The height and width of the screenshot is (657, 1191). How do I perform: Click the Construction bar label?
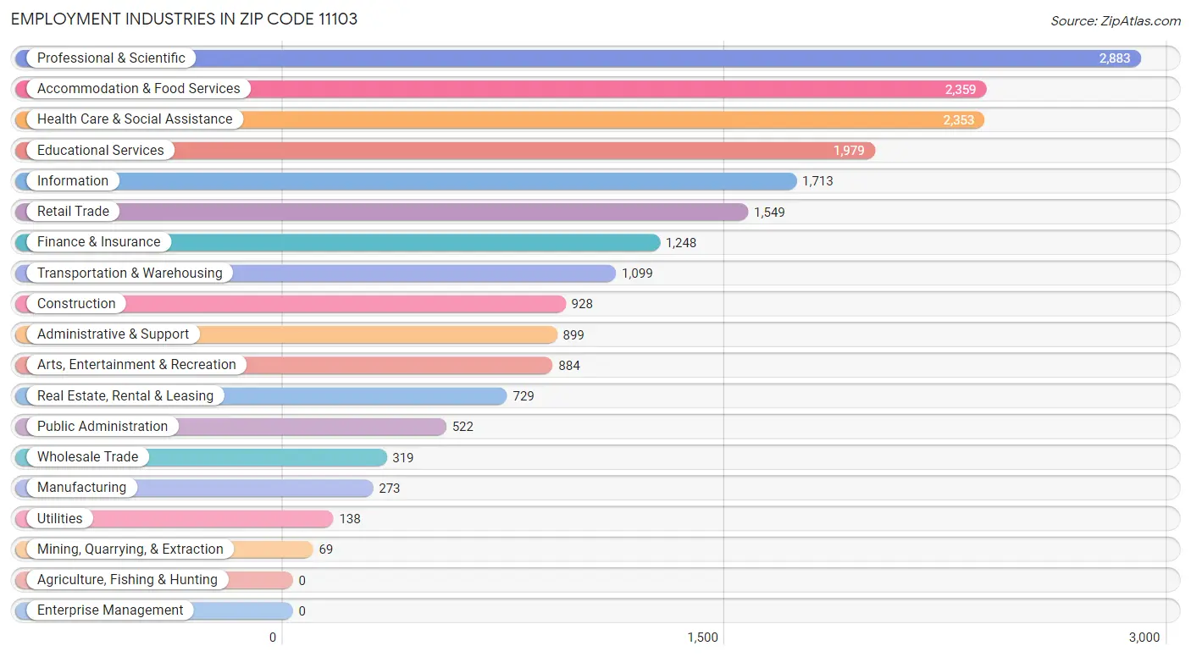tap(76, 304)
